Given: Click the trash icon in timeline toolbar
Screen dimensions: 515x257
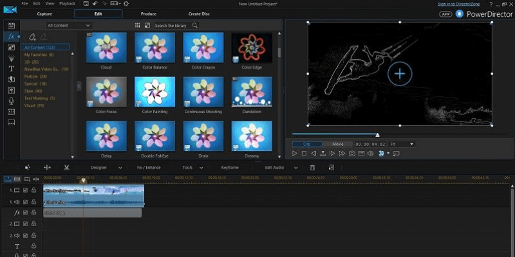Looking at the screenshot, I should (x=312, y=167).
